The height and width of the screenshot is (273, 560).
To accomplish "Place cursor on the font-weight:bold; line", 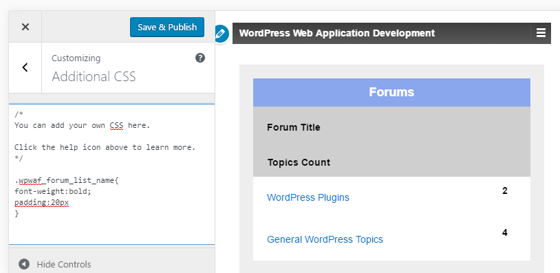I will point(53,191).
